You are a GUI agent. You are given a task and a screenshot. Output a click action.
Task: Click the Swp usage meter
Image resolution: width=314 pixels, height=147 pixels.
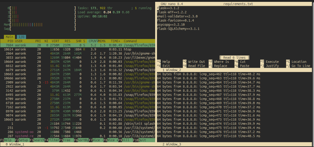(x=40, y=29)
